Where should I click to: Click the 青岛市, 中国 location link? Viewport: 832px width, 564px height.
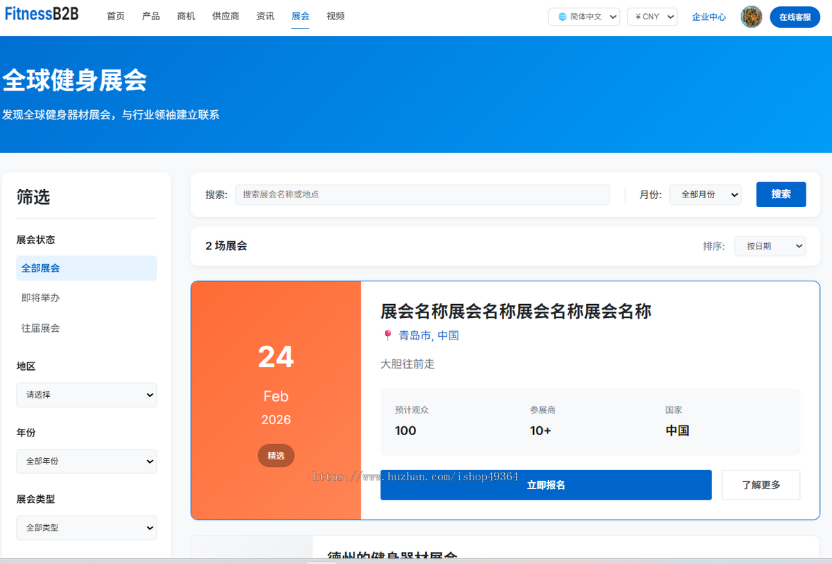point(428,335)
